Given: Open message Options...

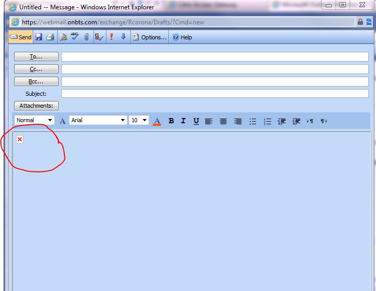Looking at the screenshot, I should tap(150, 37).
